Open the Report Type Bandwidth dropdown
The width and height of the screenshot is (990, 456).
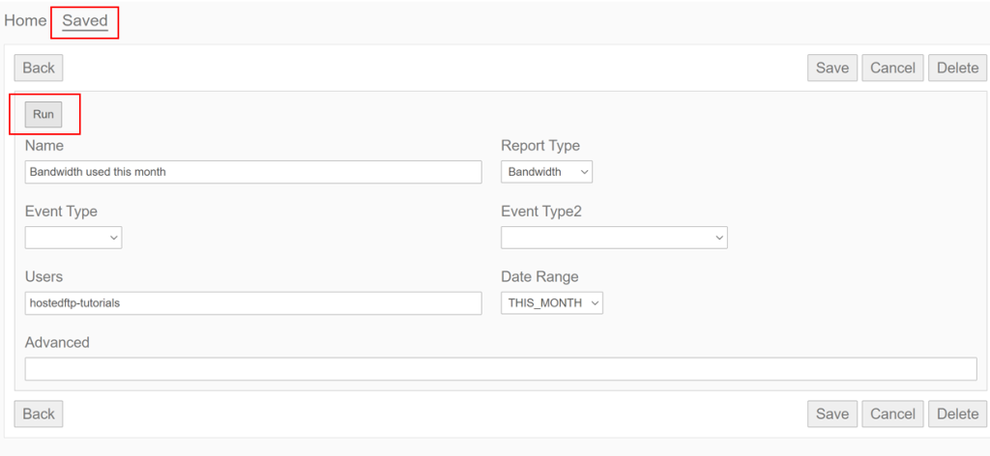tap(546, 172)
